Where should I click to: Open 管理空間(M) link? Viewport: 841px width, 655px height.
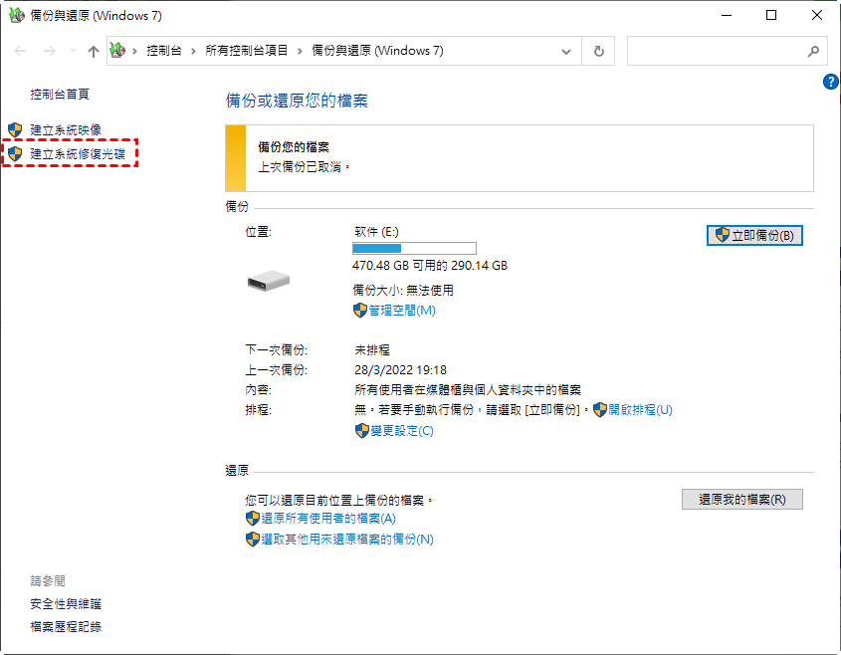[x=402, y=311]
